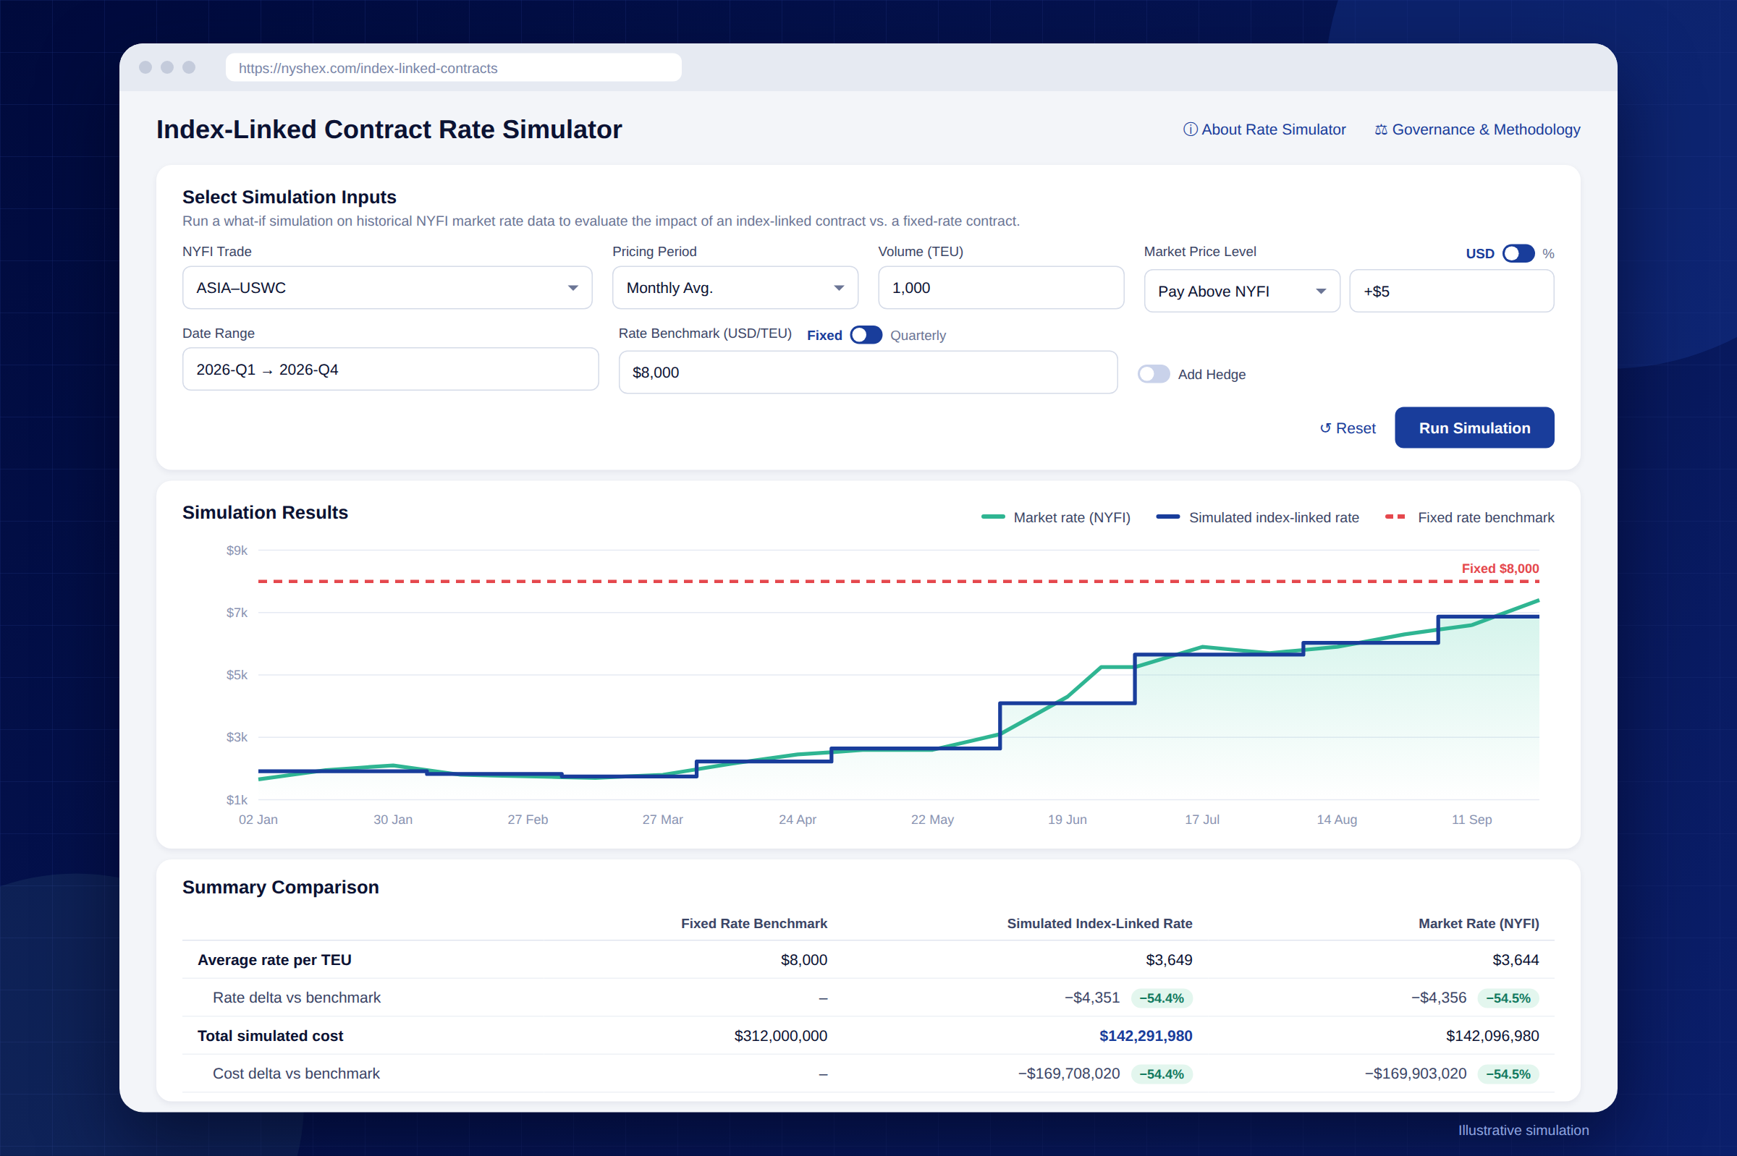Click the "Cost delta vs benchmark" row label
The width and height of the screenshot is (1737, 1156).
click(297, 1074)
